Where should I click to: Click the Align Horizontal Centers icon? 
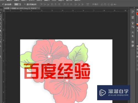click(x=56, y=4)
